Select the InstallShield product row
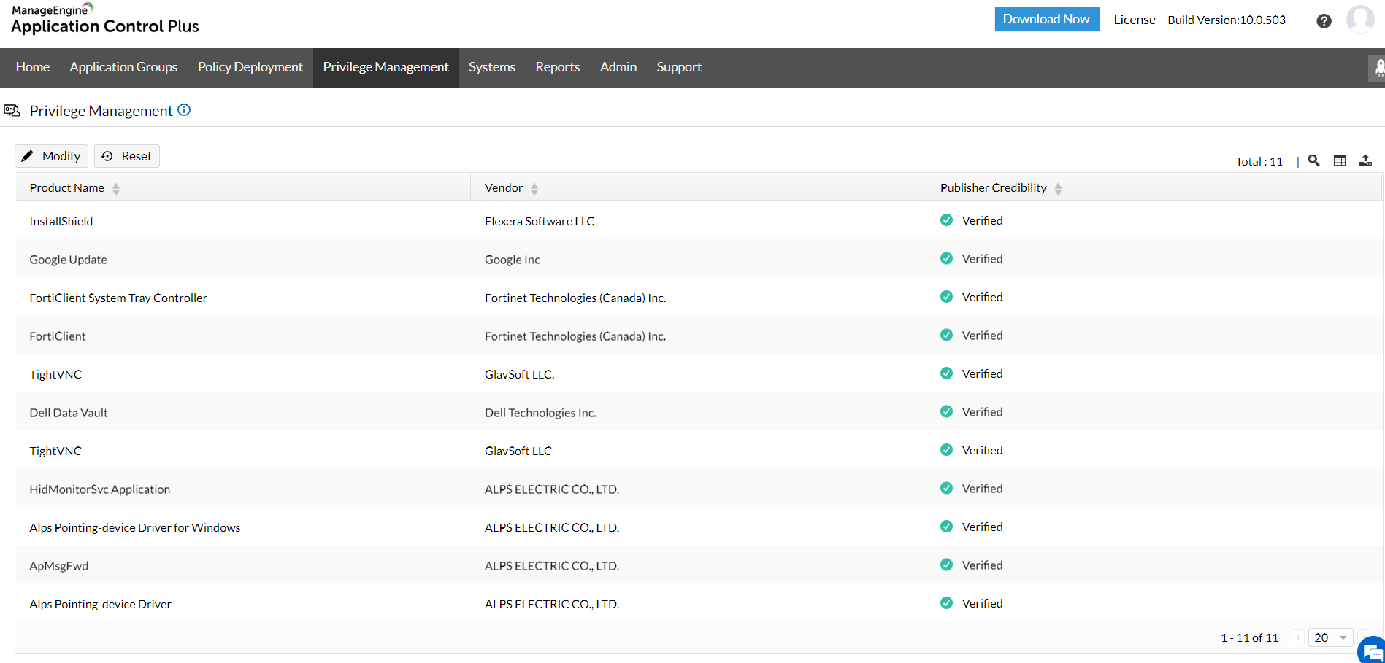Screen dimensions: 1385x663 tap(699, 220)
